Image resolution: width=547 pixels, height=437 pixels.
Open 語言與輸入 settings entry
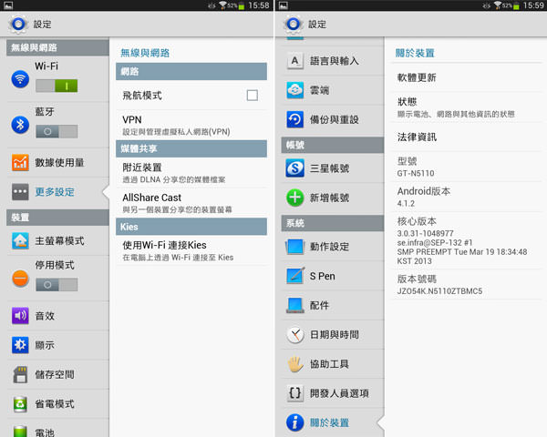334,61
